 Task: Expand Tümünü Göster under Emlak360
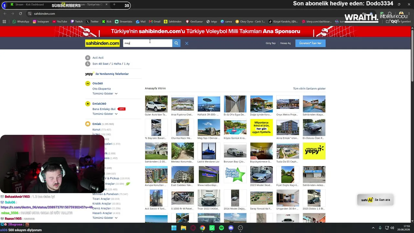pos(105,114)
